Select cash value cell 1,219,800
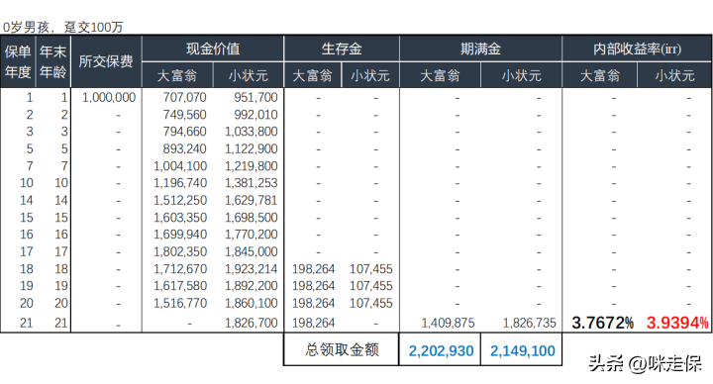This screenshot has width=713, height=384. pyautogui.click(x=252, y=166)
